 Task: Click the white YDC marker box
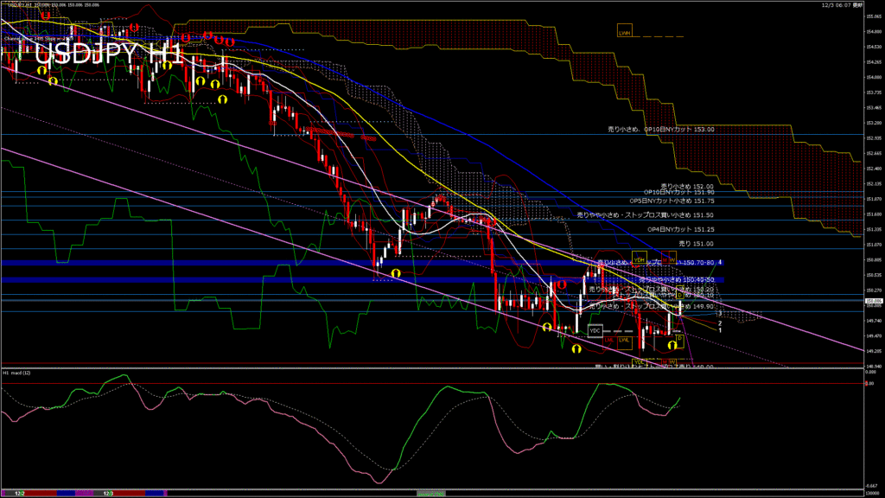[595, 330]
